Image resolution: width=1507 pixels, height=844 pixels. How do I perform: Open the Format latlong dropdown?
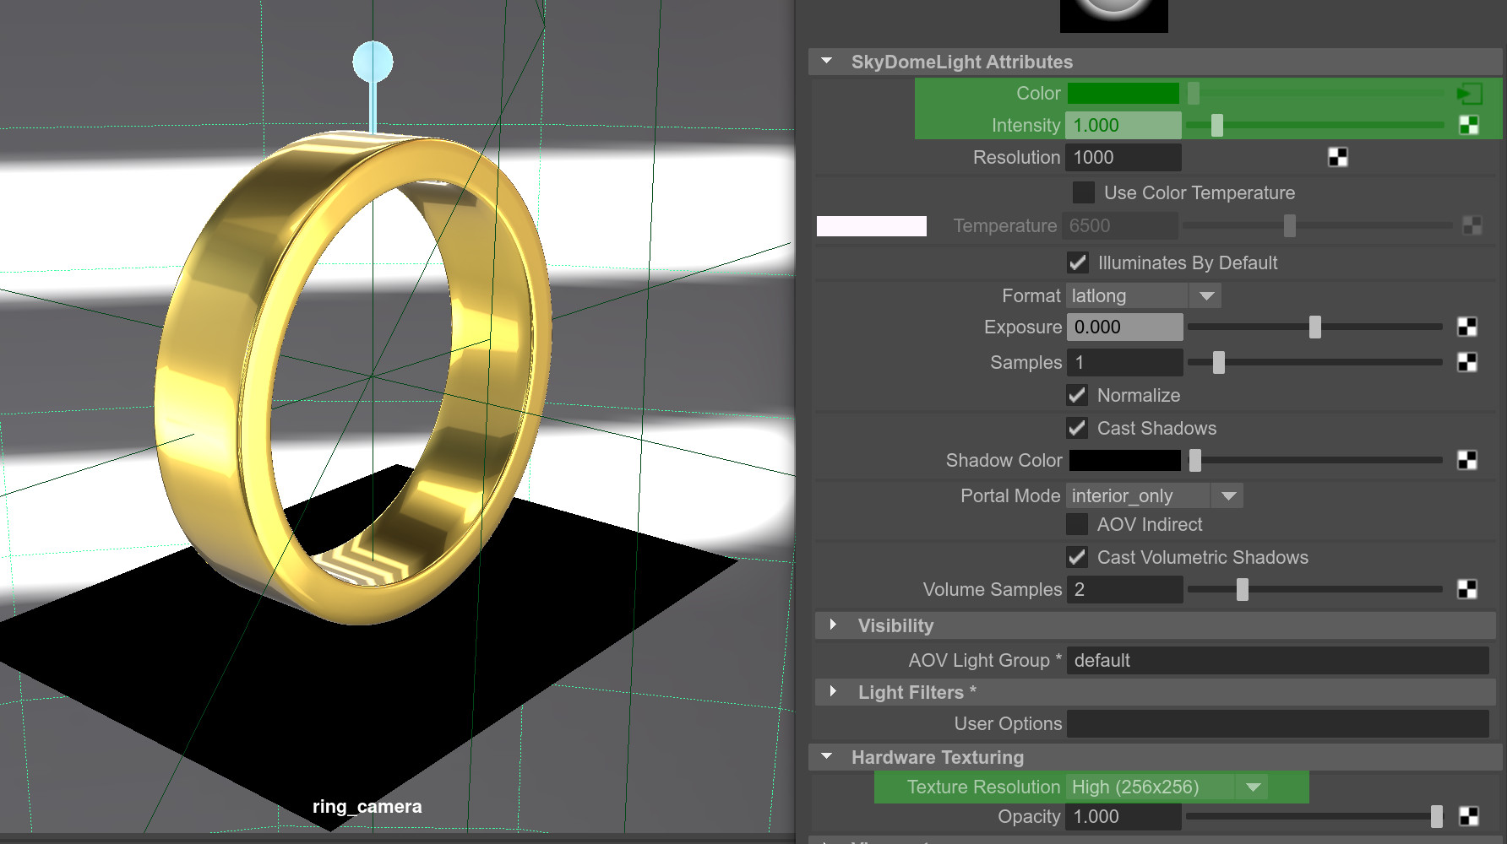point(1144,295)
